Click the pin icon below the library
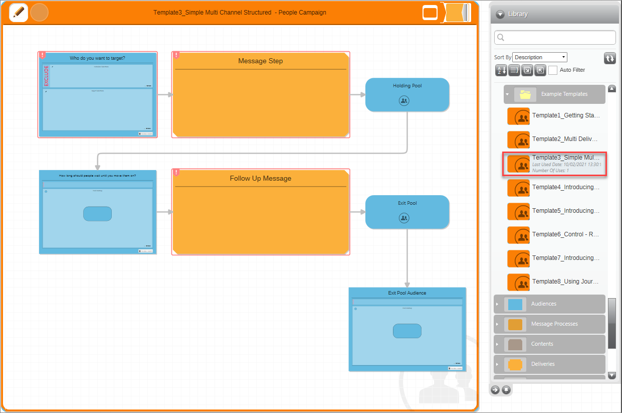This screenshot has width=622, height=413. (x=506, y=389)
